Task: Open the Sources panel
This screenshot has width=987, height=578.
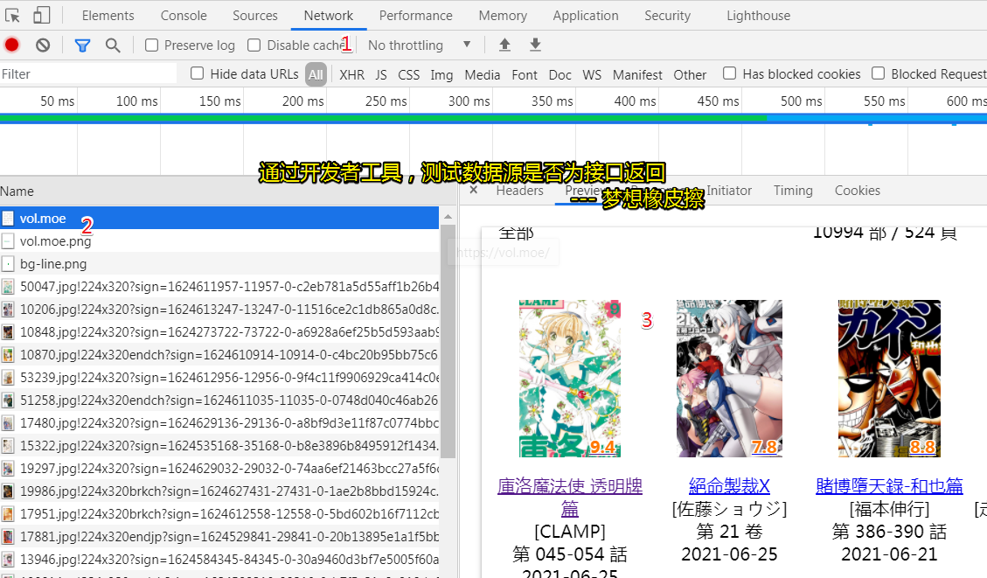Action: point(255,16)
